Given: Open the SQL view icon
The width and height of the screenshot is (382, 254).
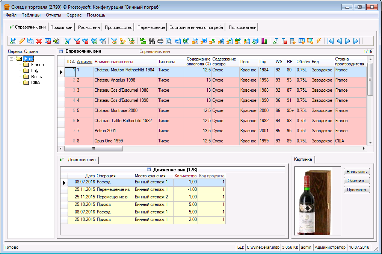Looking at the screenshot, I should (x=132, y=41).
